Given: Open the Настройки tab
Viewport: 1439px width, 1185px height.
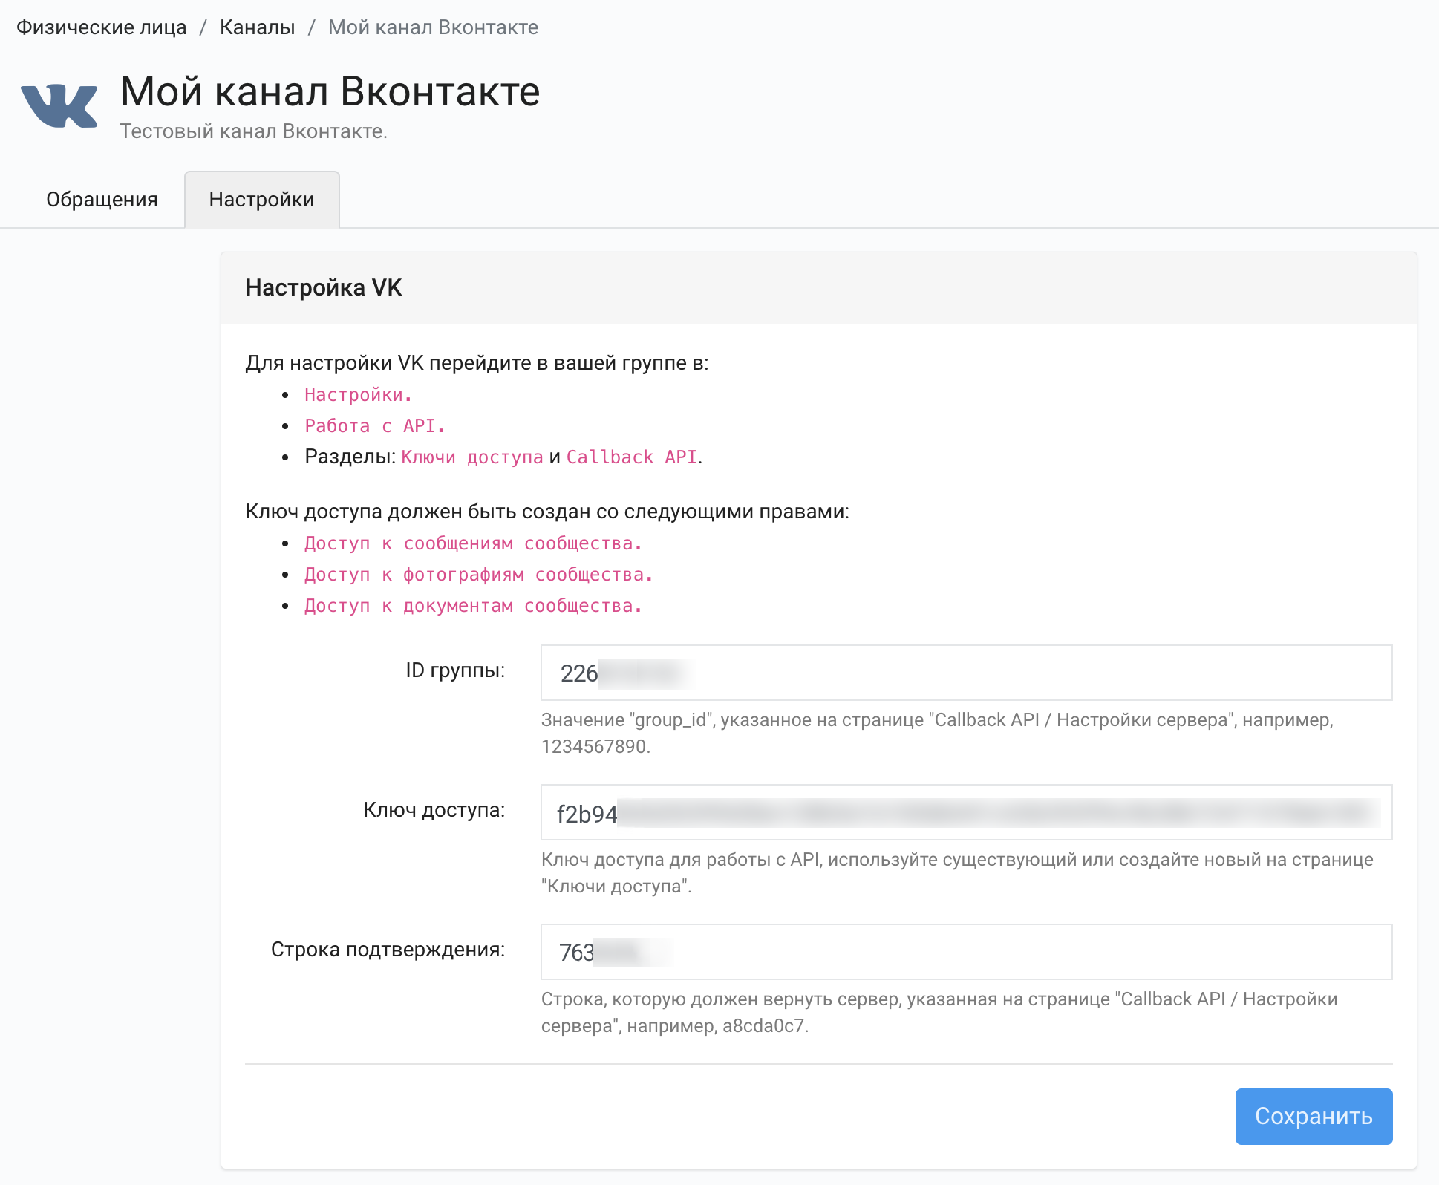Looking at the screenshot, I should (262, 199).
